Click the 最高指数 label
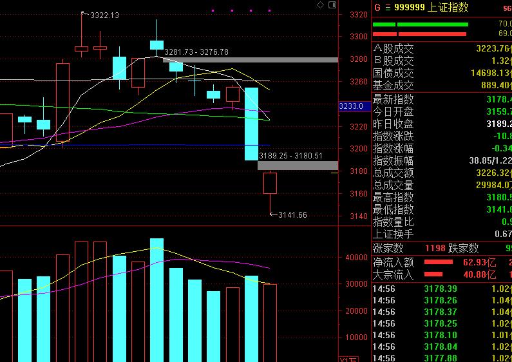This screenshot has width=512, height=362. [393, 197]
